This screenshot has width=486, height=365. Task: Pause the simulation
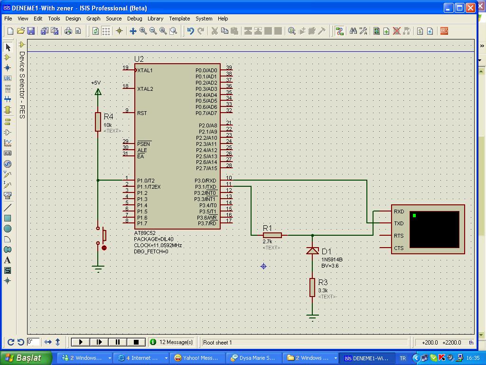[x=118, y=342]
